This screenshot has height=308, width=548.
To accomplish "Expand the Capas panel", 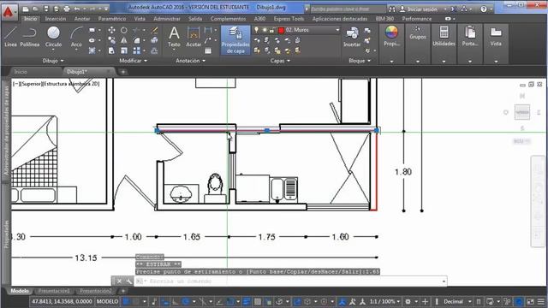I will click(280, 61).
